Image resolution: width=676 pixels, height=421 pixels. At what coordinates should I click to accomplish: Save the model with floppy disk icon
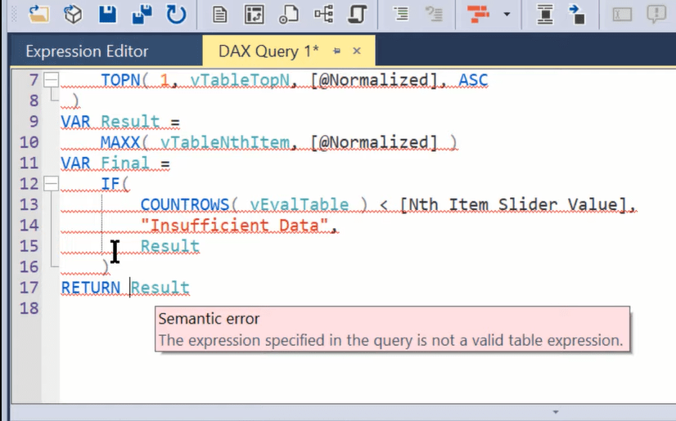click(x=107, y=14)
